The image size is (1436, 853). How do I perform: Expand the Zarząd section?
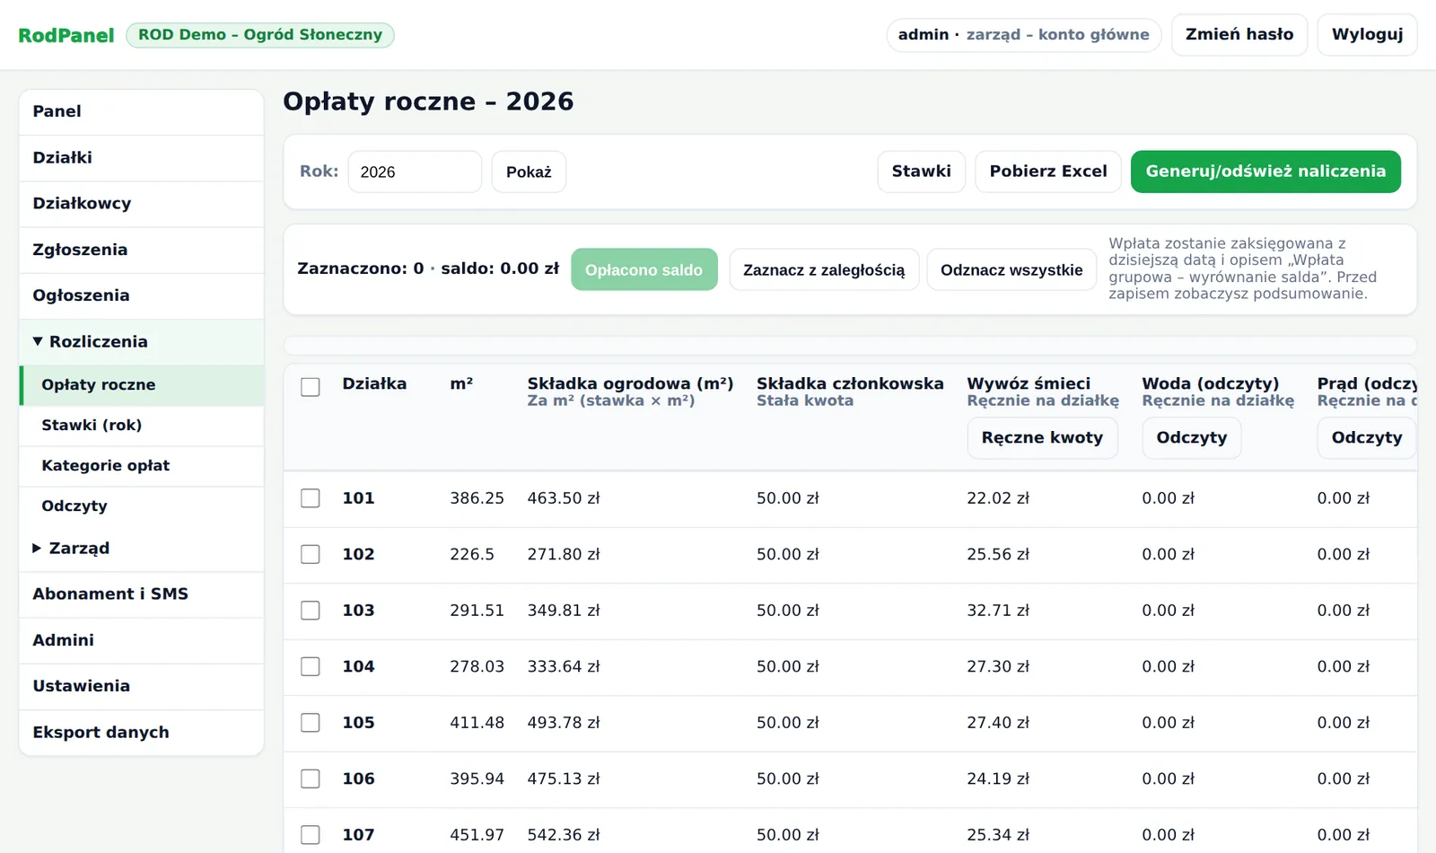141,549
